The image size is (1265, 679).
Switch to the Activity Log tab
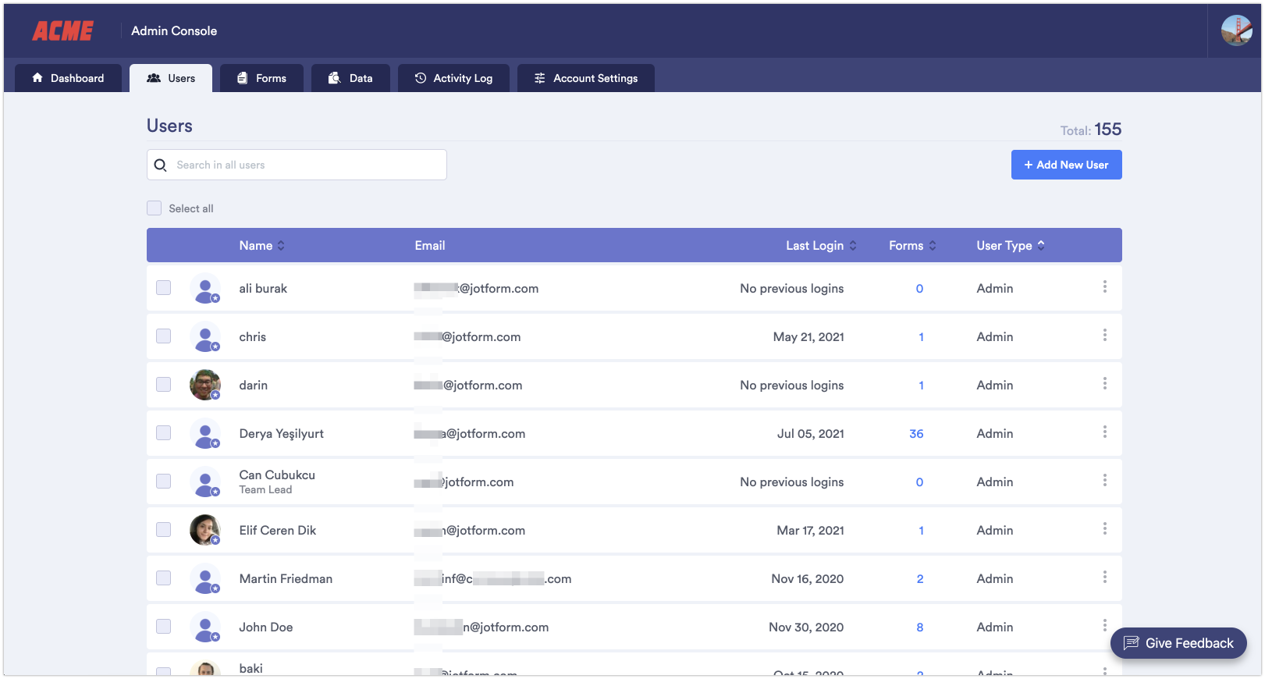pos(453,78)
